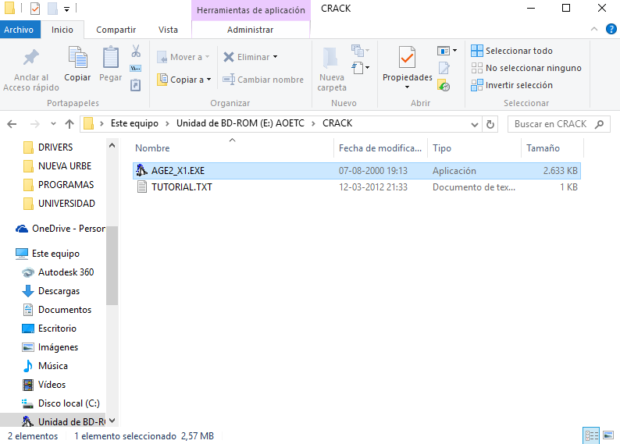Click the back navigation arrow
The height and width of the screenshot is (444, 620).
pos(12,124)
